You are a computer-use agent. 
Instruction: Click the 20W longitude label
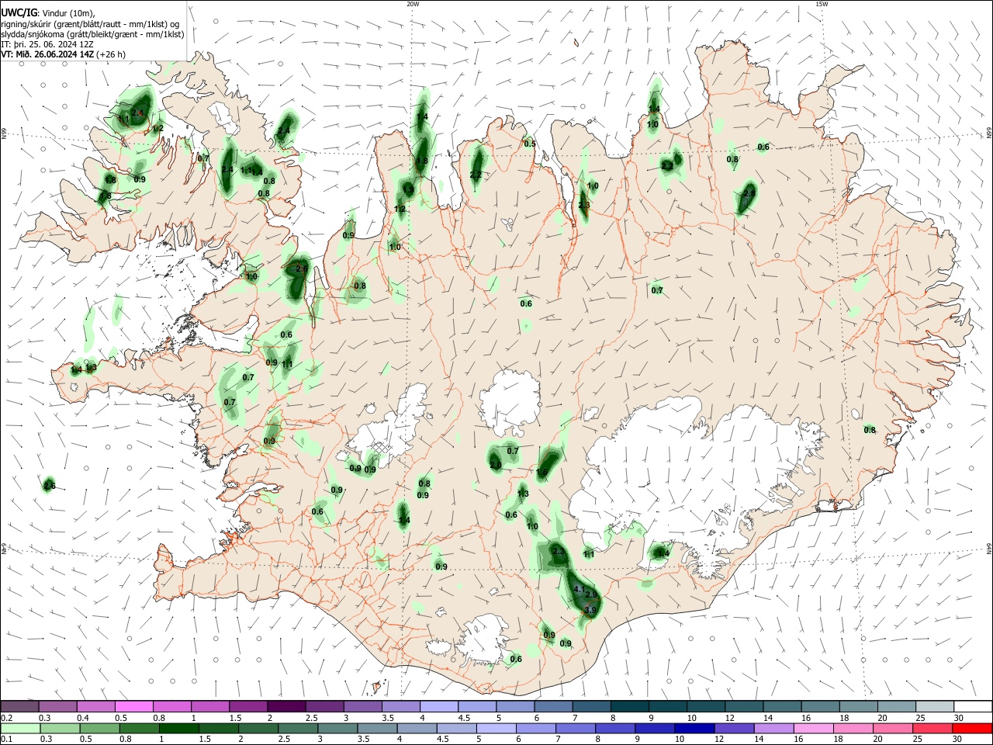(413, 4)
